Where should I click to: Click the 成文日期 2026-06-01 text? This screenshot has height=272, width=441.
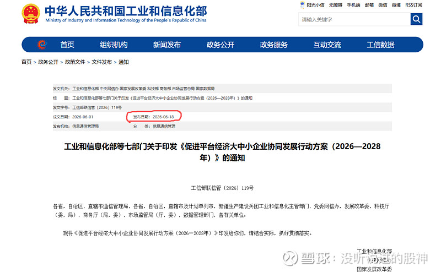[73, 117]
